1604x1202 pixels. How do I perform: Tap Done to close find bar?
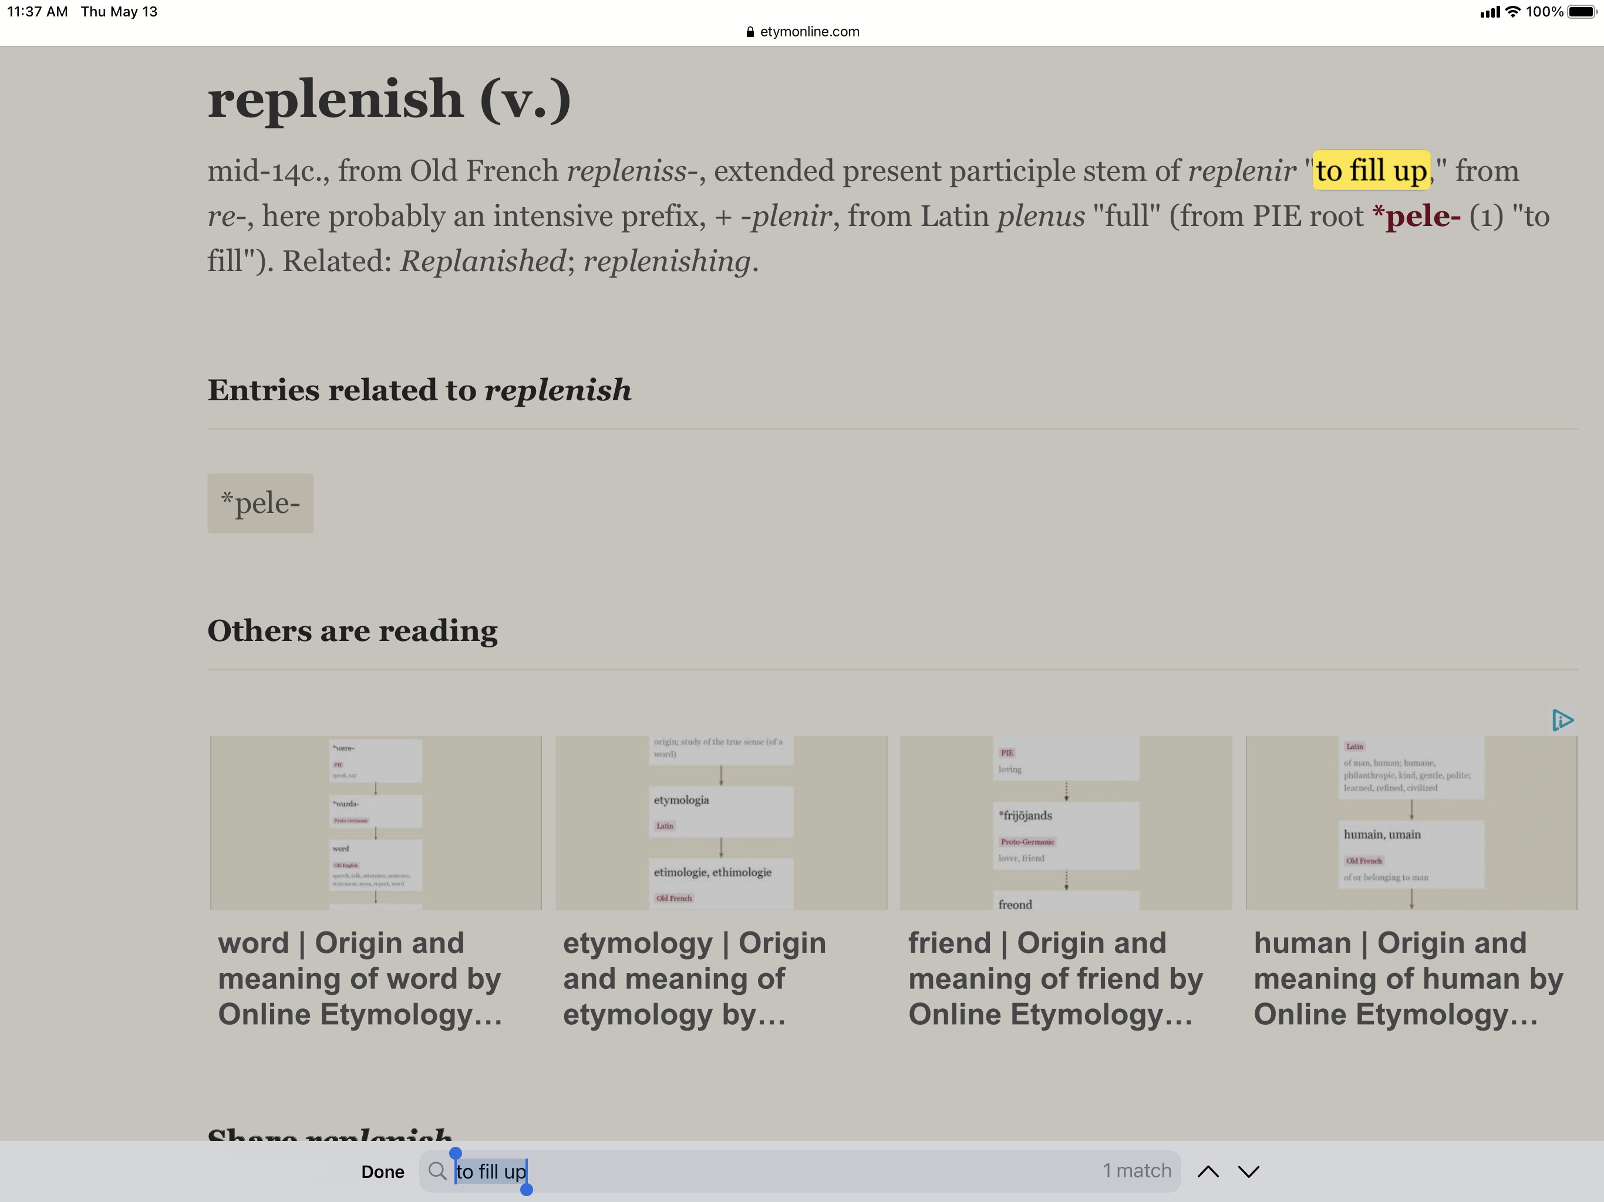tap(382, 1171)
